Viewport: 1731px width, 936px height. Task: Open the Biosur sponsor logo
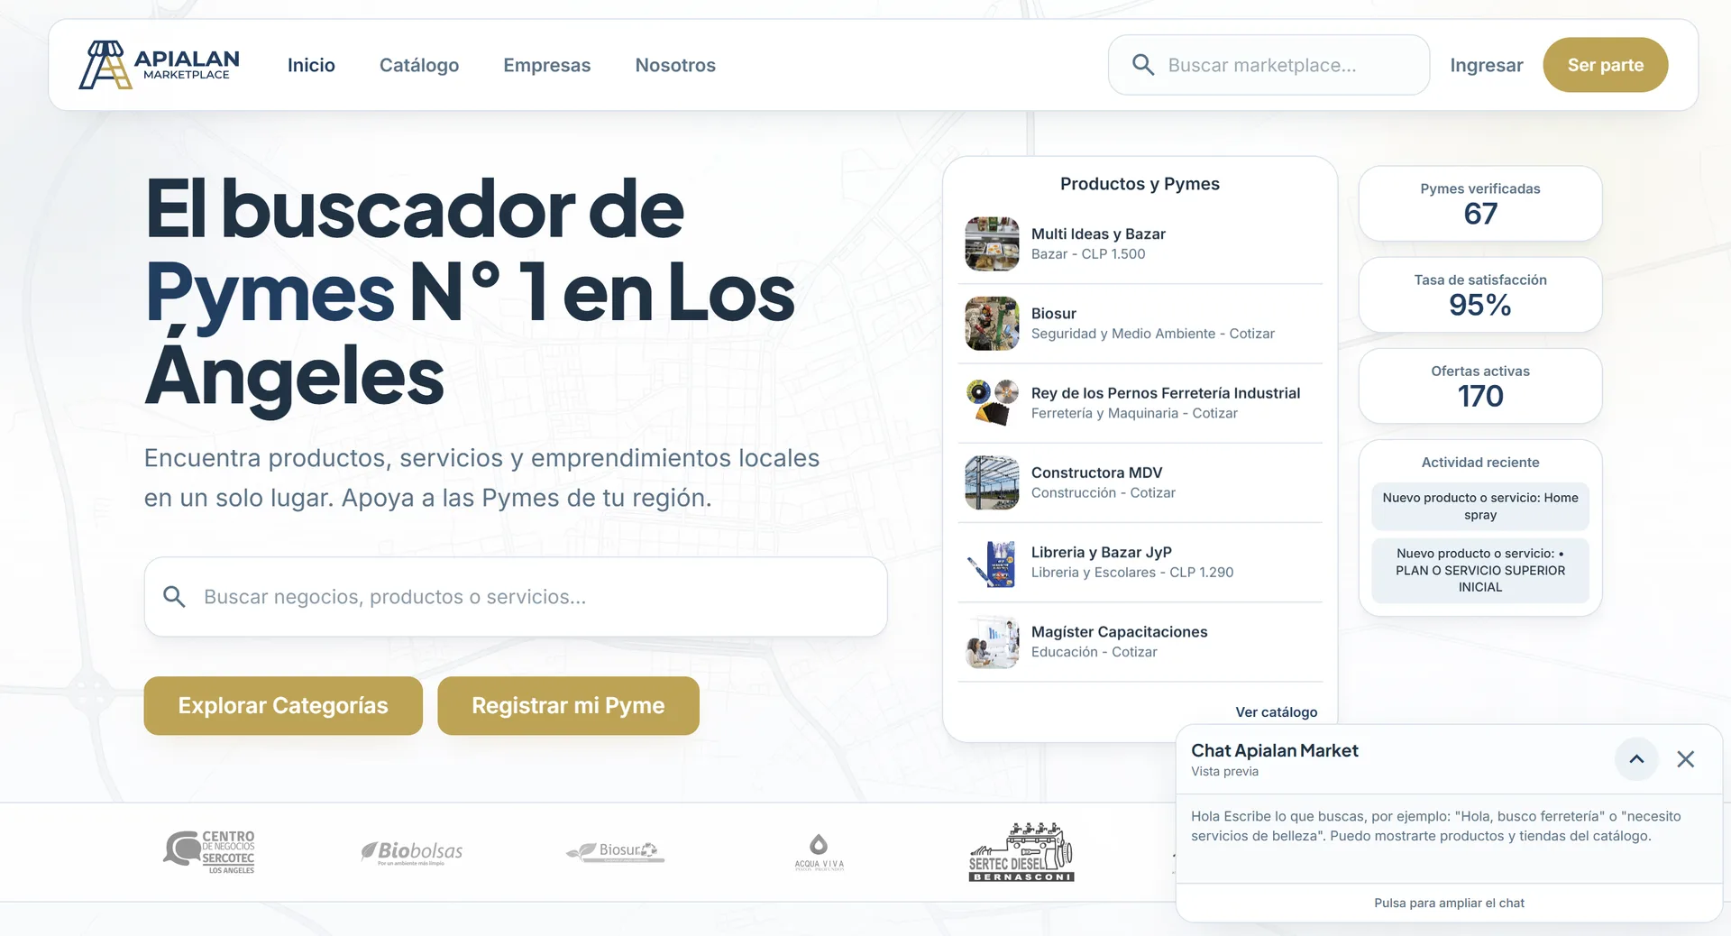[x=616, y=851]
